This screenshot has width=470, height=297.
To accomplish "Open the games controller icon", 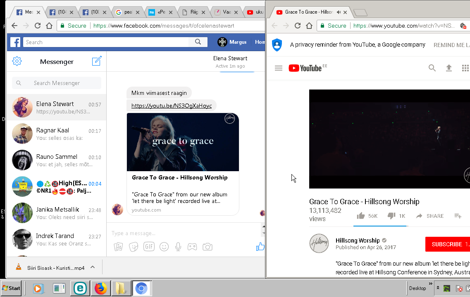I will [192, 247].
